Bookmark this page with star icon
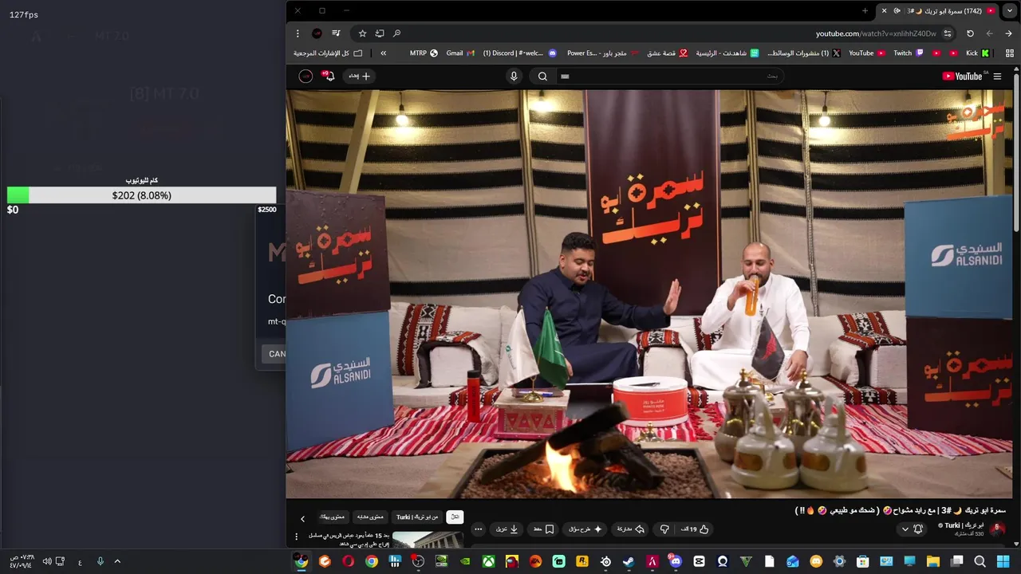Viewport: 1021px width, 574px height. coord(362,33)
